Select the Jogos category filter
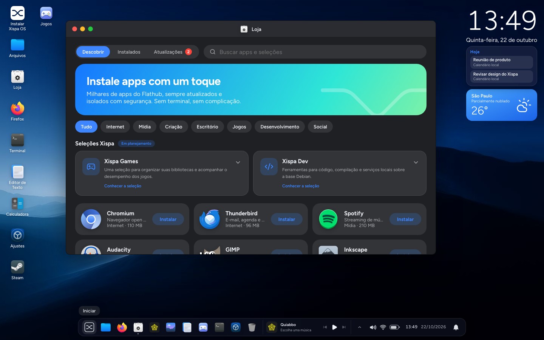 click(239, 127)
